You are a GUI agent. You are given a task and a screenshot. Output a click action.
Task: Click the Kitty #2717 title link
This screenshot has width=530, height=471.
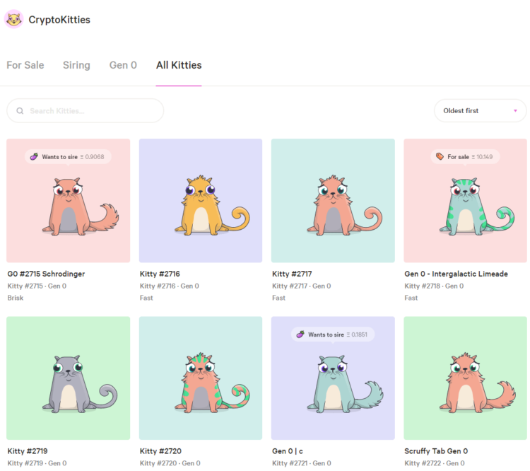click(x=292, y=274)
